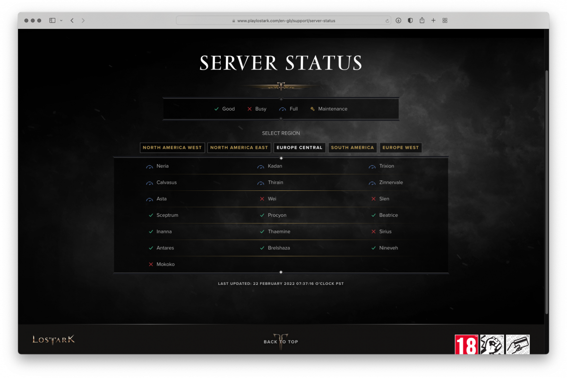Reload the page from the address bar
The image size is (567, 378).
pyautogui.click(x=387, y=21)
